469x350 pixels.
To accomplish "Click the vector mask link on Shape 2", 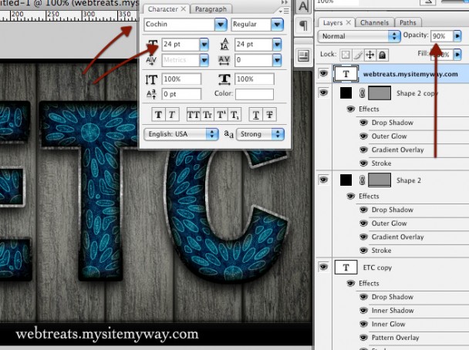I will click(x=362, y=180).
